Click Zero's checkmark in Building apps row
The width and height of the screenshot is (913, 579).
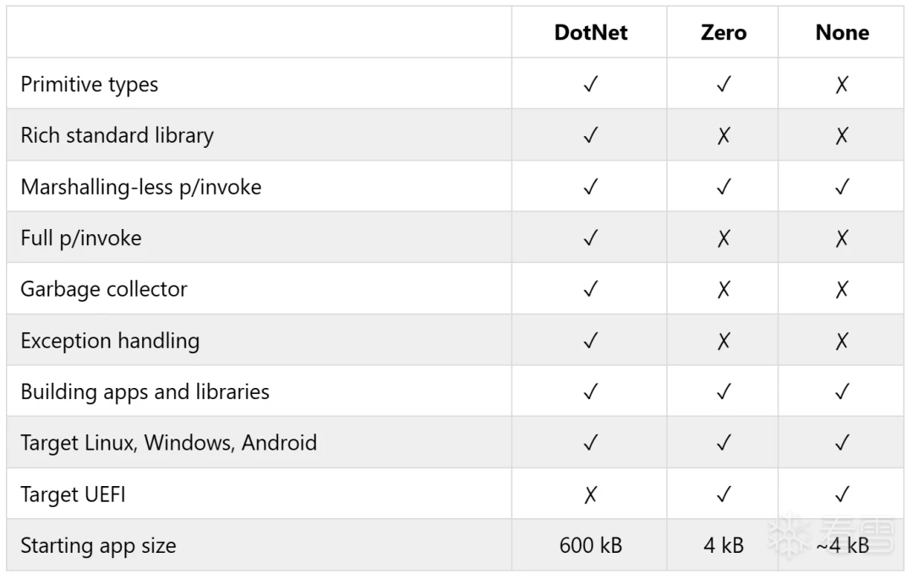click(x=723, y=391)
